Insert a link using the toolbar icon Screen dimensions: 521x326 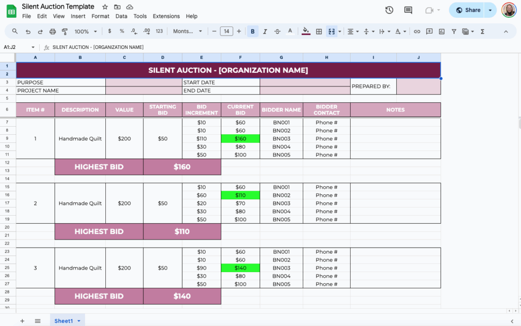click(x=416, y=31)
